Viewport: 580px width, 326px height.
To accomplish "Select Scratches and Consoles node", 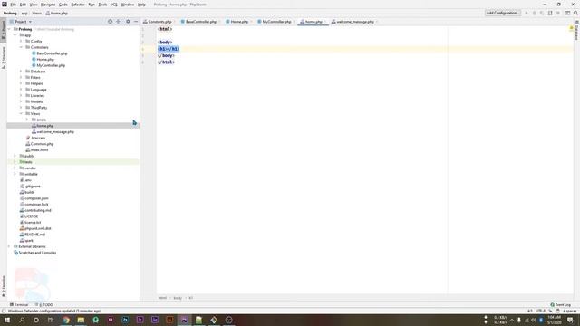I will (x=37, y=253).
